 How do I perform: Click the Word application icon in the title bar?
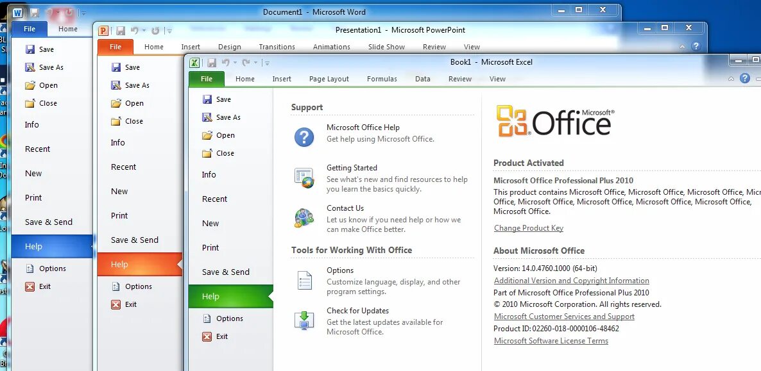(17, 12)
